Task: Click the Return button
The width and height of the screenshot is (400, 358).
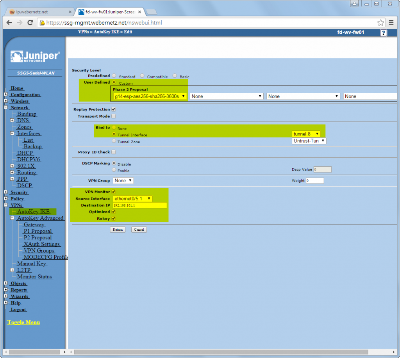Action: click(x=118, y=230)
